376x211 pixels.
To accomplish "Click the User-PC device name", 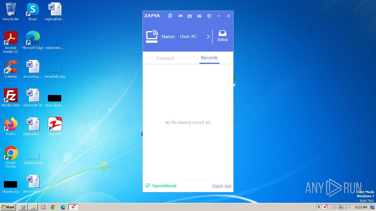I will [x=188, y=37].
